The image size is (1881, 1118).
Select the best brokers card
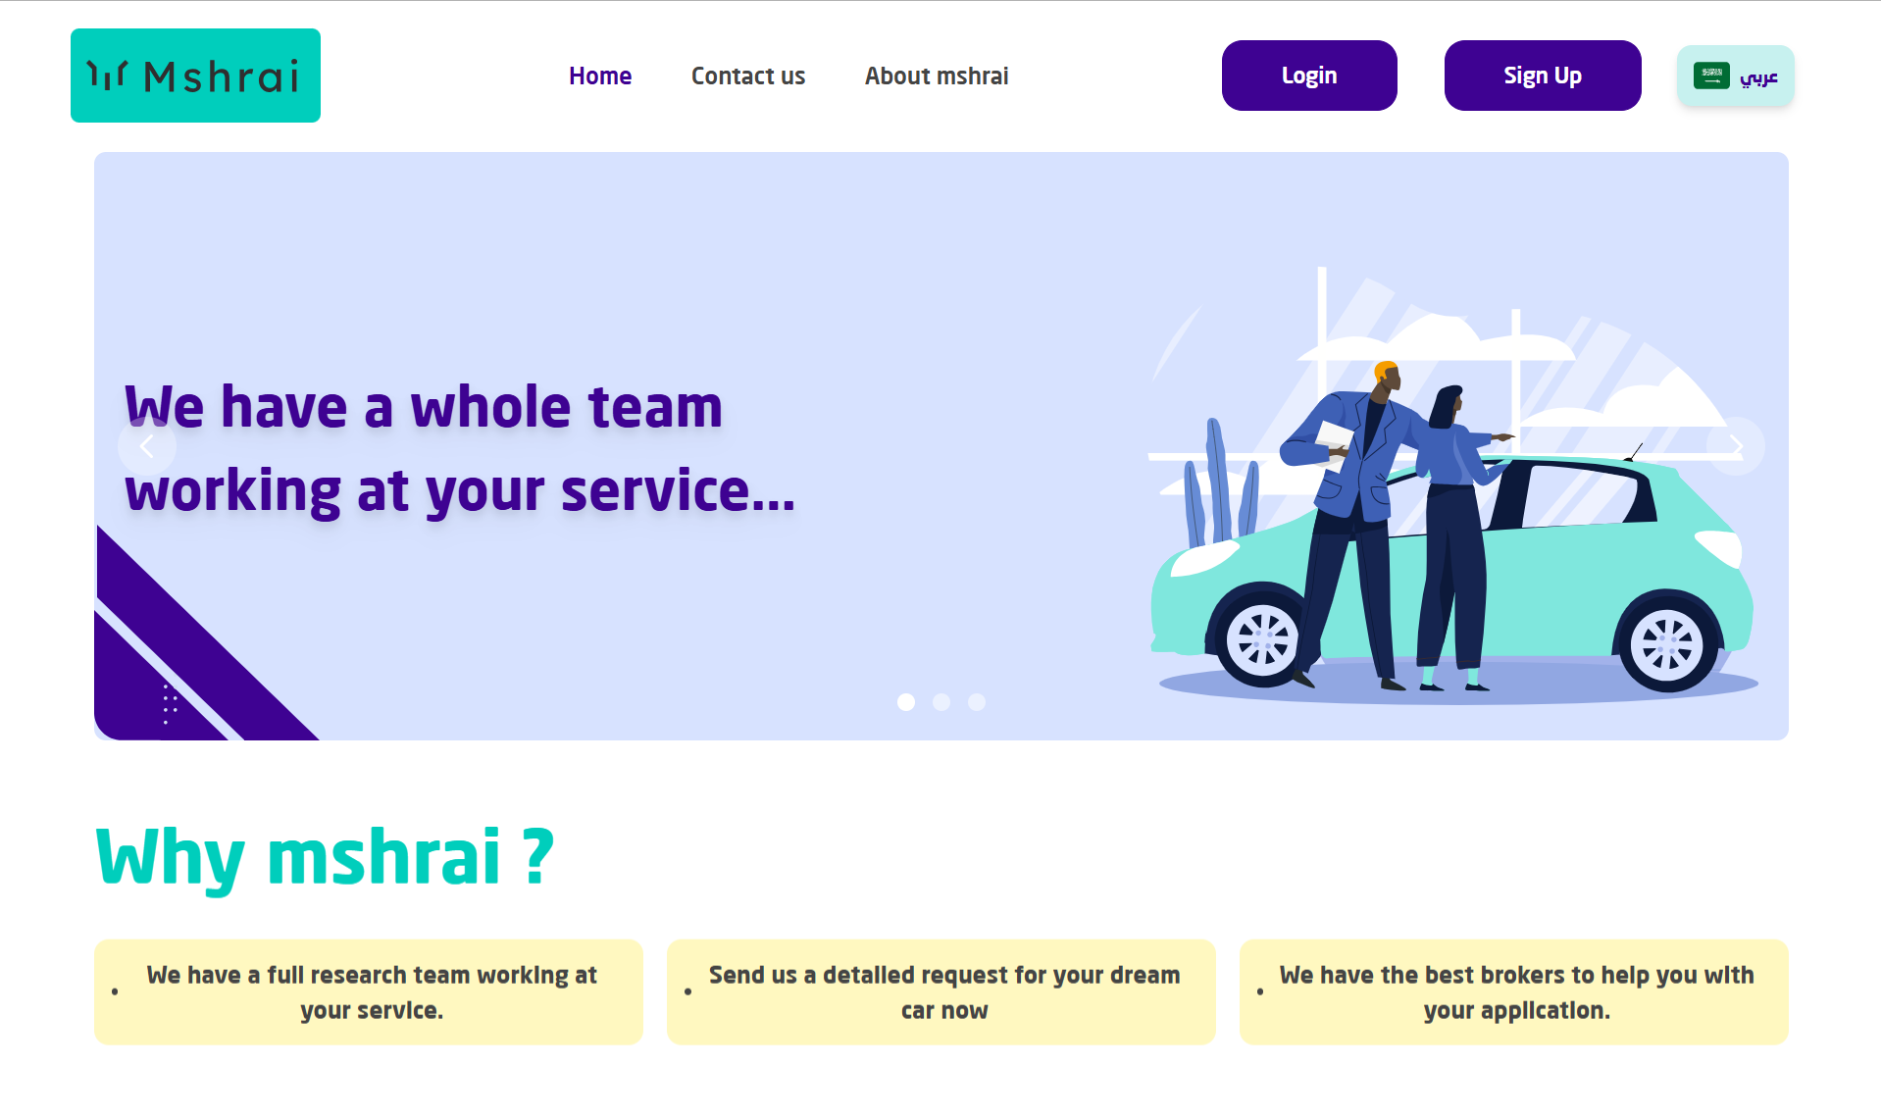point(1513,992)
